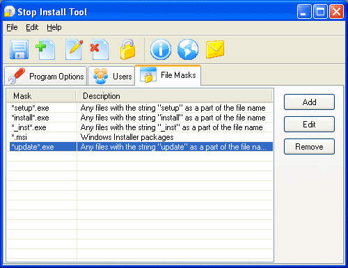This screenshot has width=348, height=268.
Task: Minimize the Stop Install Tool window
Action: [x=304, y=11]
